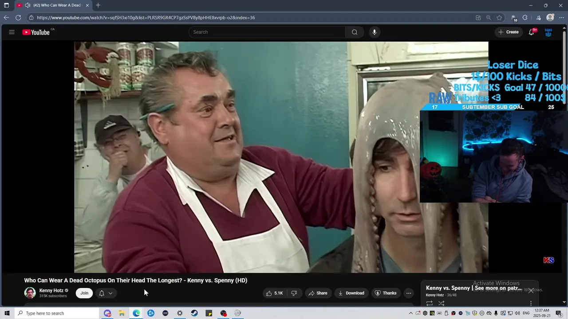This screenshot has height=319, width=568.
Task: Join the Kenny Hotz channel
Action: [x=84, y=293]
